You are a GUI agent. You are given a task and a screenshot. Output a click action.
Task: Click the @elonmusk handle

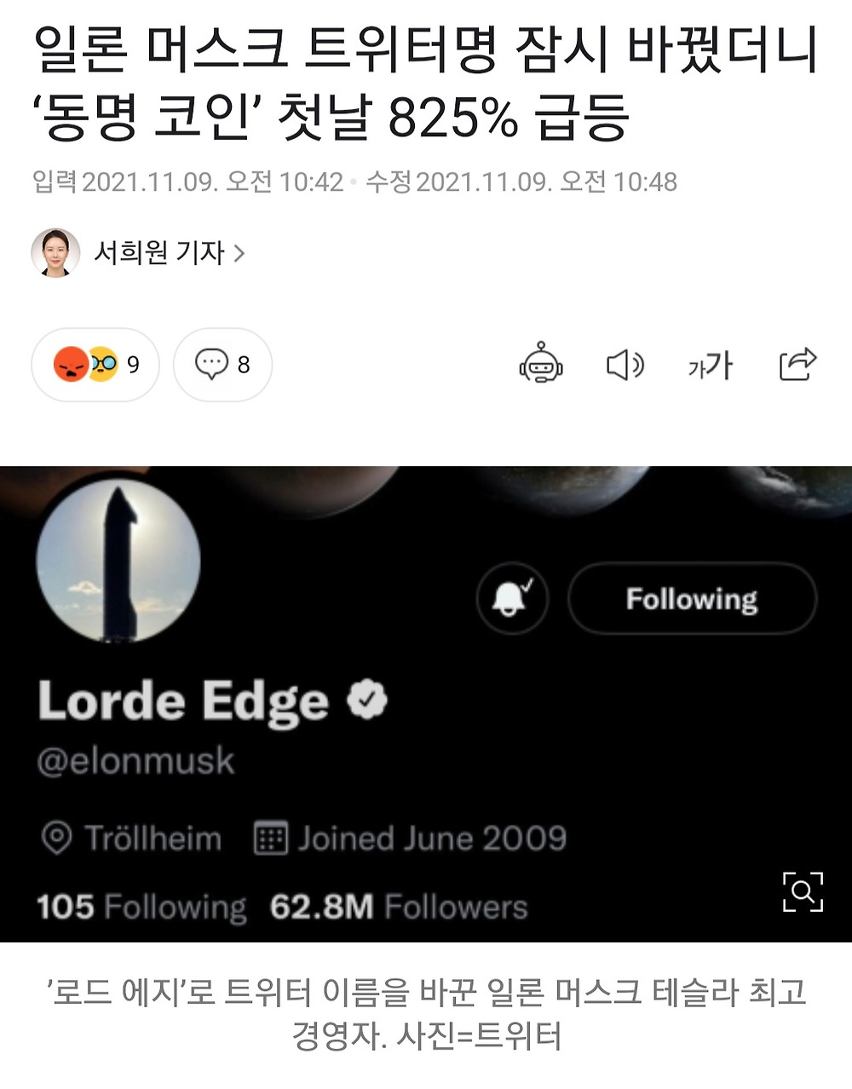tap(135, 761)
